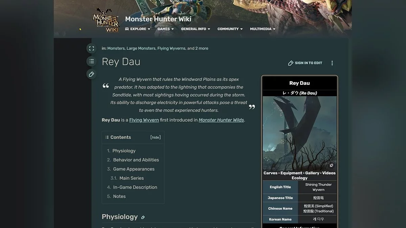
Task: Open the Rey Dau infobox image
Action: click(300, 133)
